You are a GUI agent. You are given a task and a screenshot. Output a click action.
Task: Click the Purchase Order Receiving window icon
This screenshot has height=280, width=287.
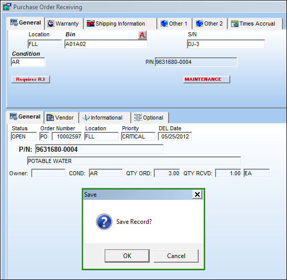(x=7, y=7)
